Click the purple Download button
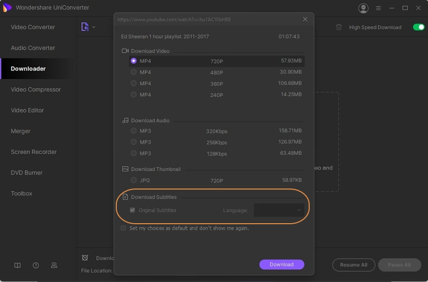Viewport: 428px width, 282px height. pos(281,264)
